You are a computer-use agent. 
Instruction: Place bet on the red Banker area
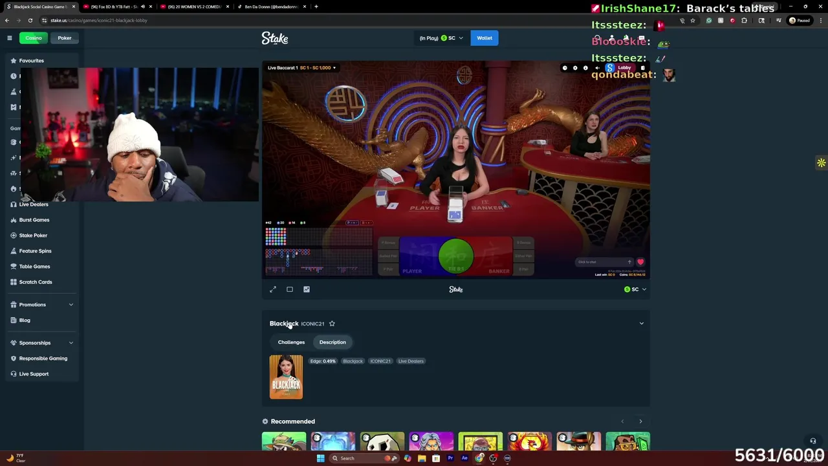[494, 256]
